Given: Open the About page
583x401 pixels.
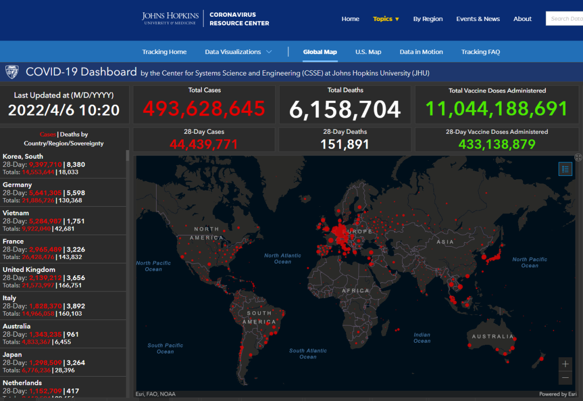Looking at the screenshot, I should pos(523,18).
